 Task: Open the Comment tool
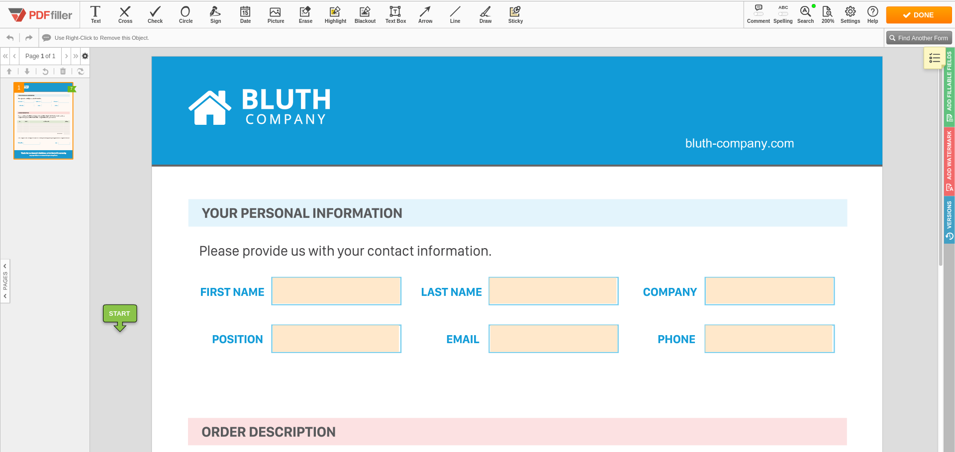tap(758, 14)
